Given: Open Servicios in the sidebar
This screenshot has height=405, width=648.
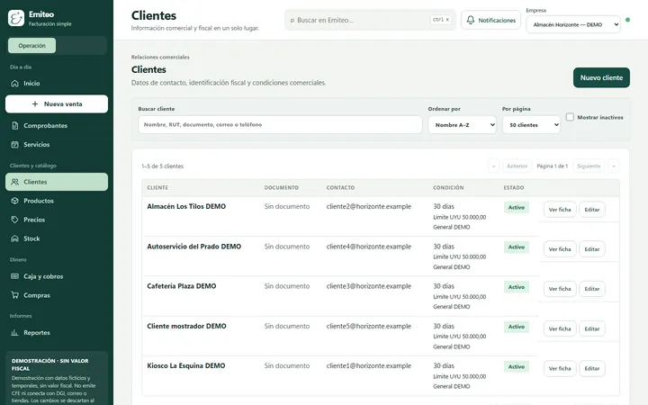Looking at the screenshot, I should 57,145.
